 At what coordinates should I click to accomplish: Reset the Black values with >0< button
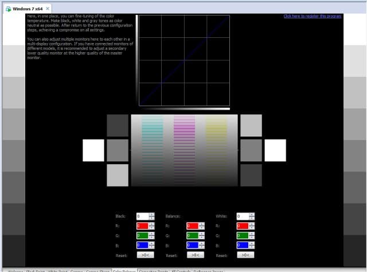(145, 255)
